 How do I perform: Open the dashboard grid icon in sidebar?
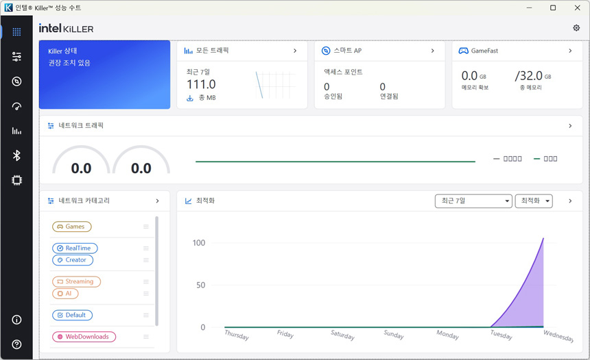(x=16, y=31)
